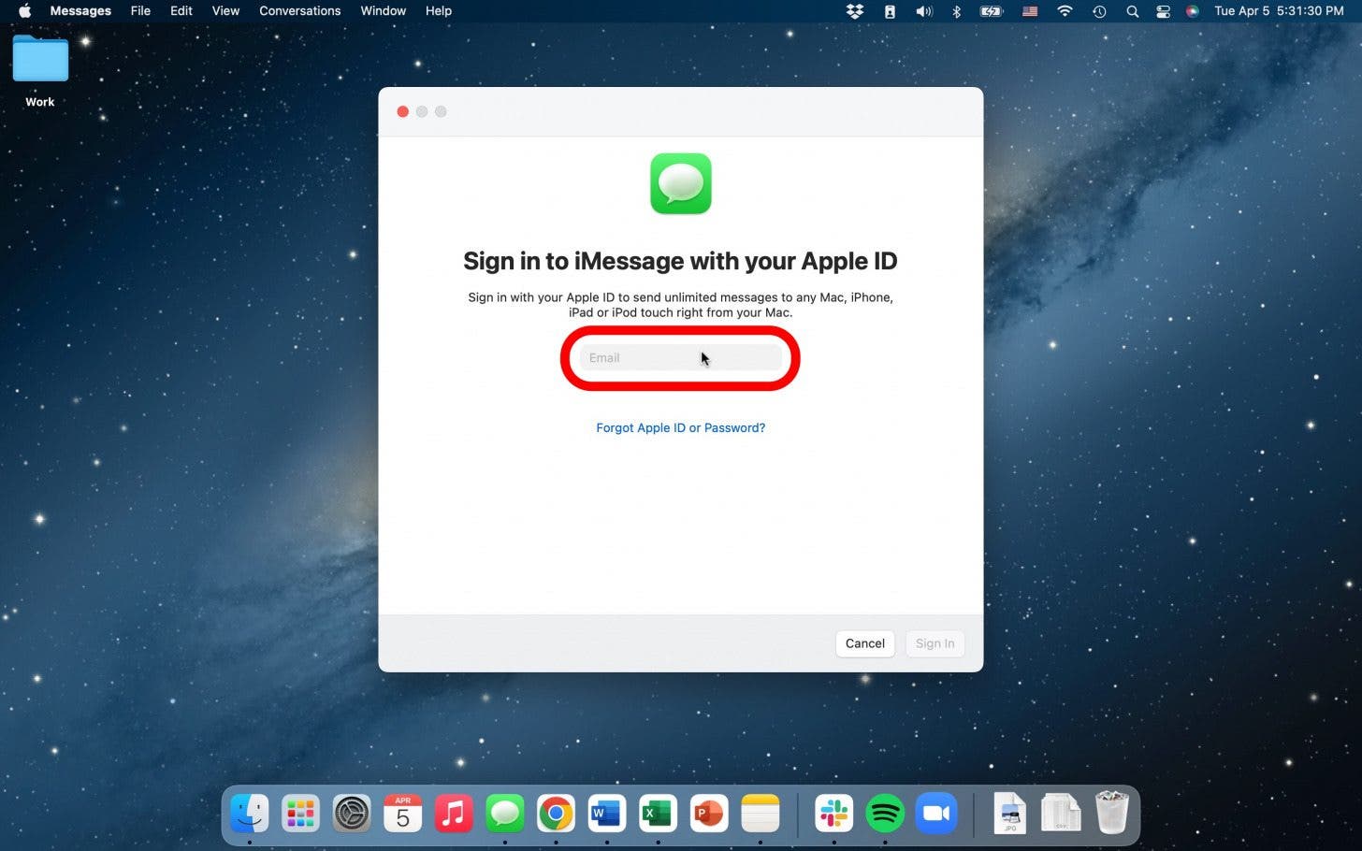The height and width of the screenshot is (851, 1362).
Task: Launch Google Chrome from the dock
Action: 556,814
